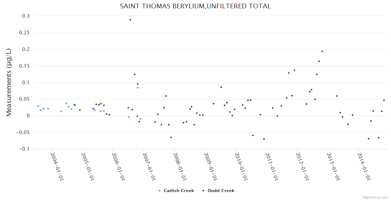Click the 2004-01-01 x-axis label
Image resolution: width=391 pixels, height=200 pixels.
pos(57,166)
